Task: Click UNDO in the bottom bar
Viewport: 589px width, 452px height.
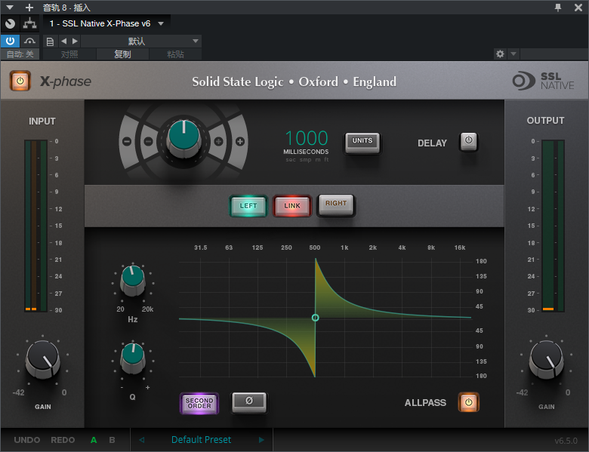Action: point(27,440)
